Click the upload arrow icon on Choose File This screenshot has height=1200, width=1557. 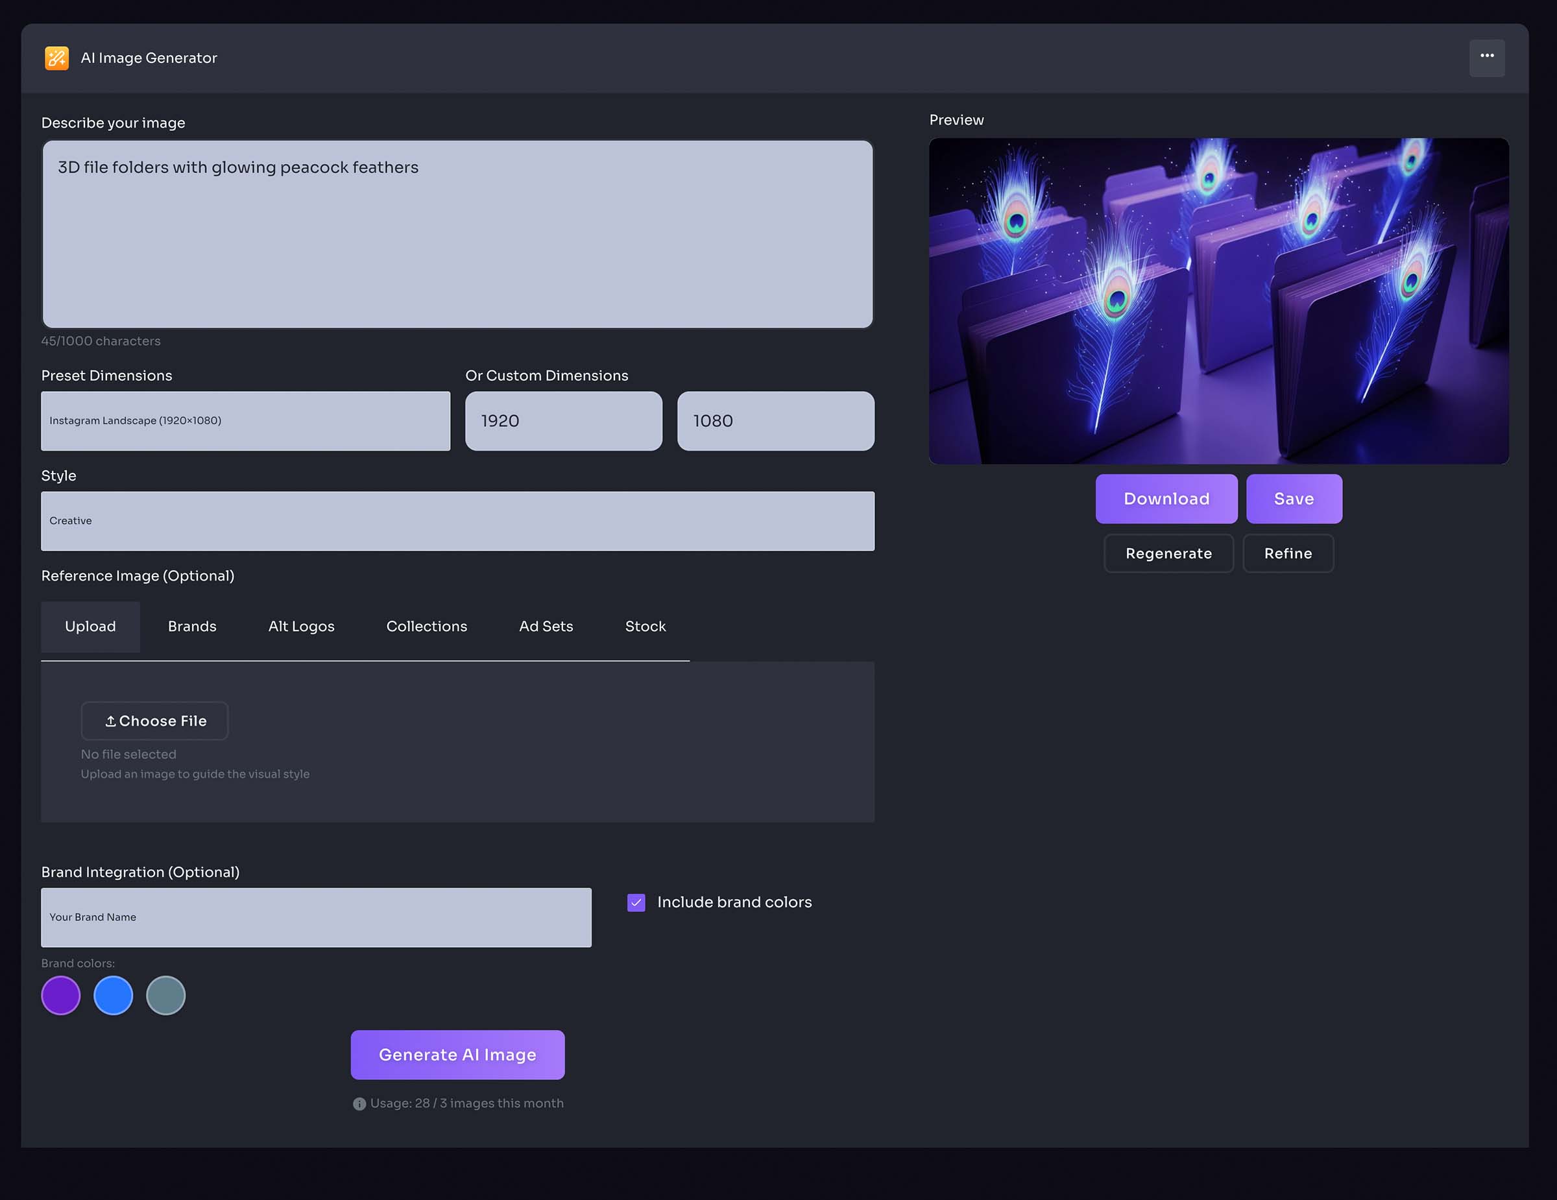[110, 721]
